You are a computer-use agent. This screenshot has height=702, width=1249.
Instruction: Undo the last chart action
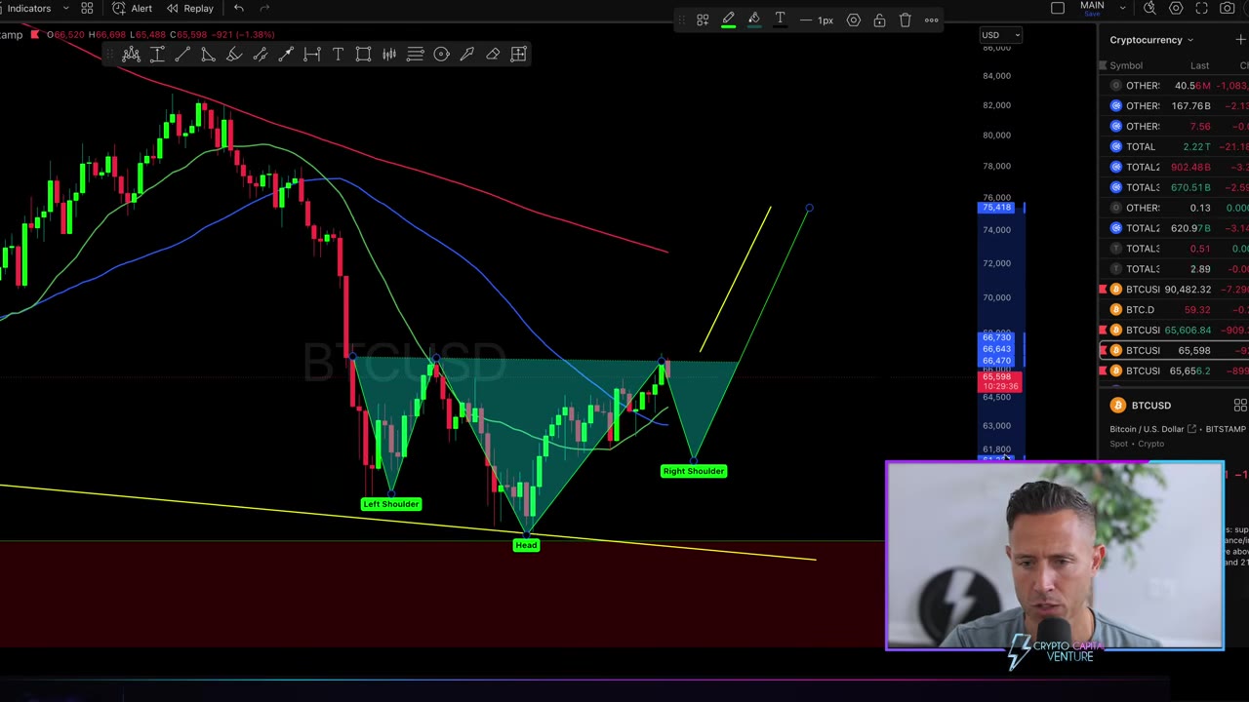239,8
